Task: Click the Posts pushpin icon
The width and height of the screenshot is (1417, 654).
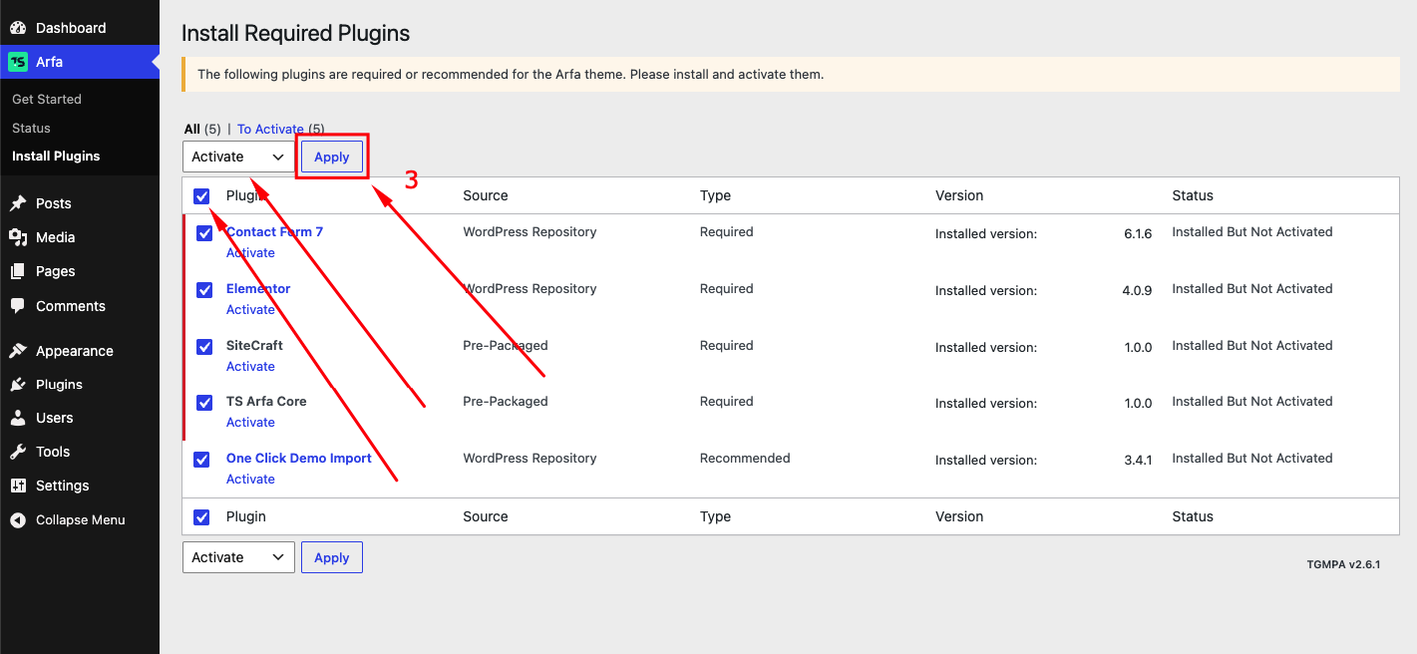Action: (18, 203)
